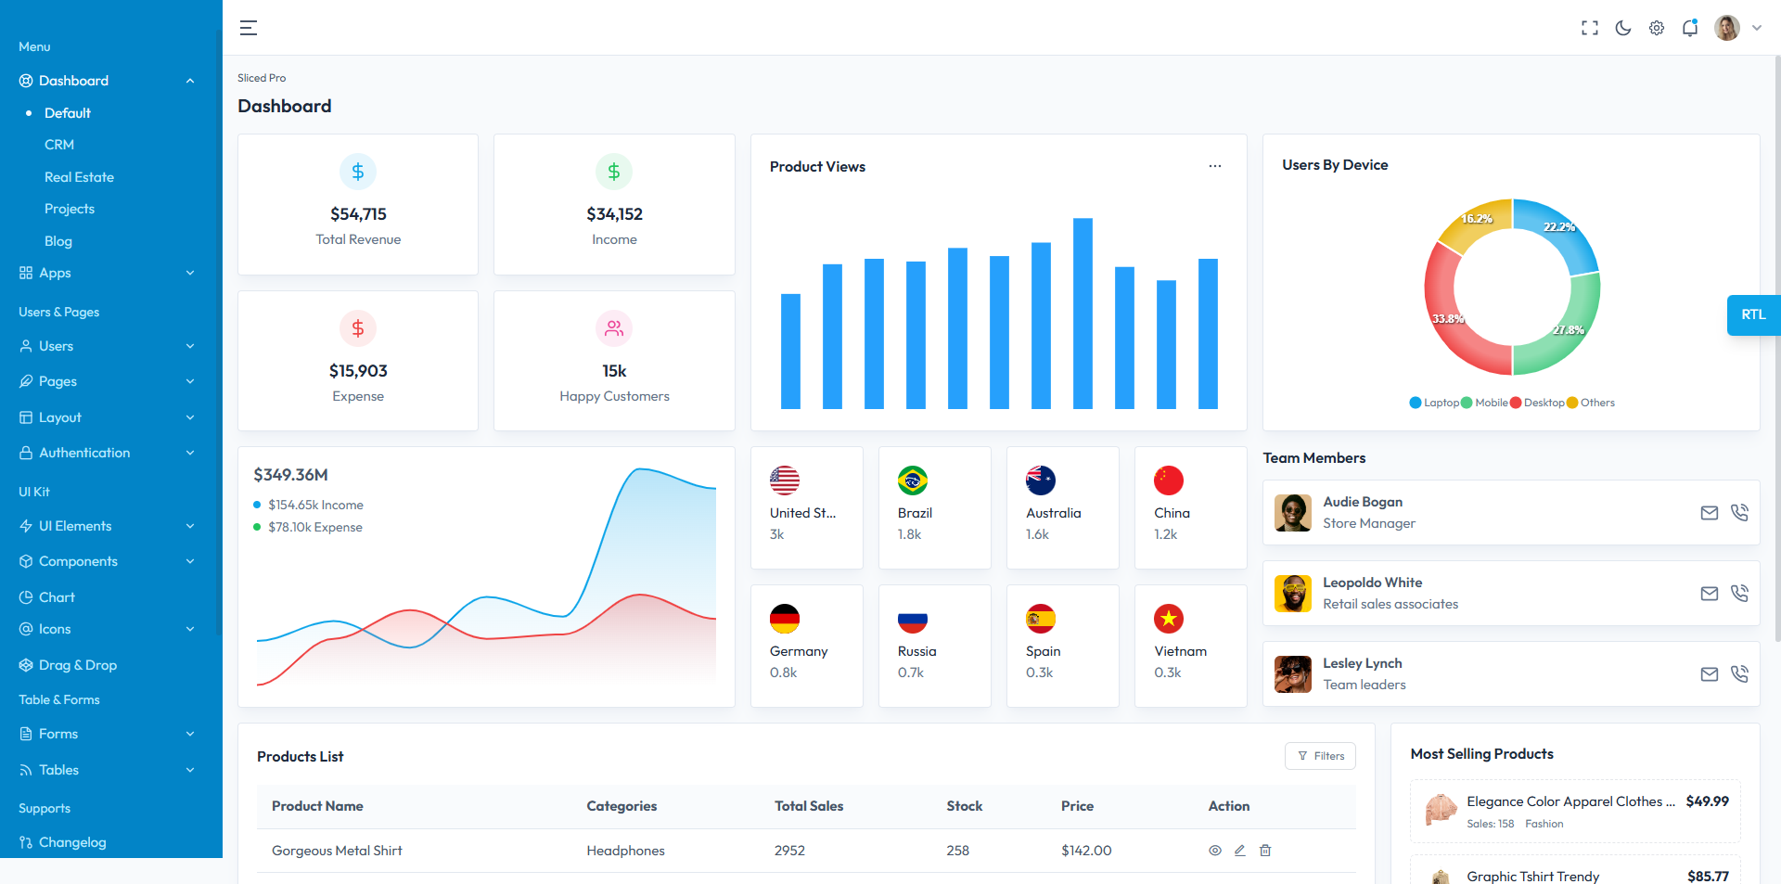This screenshot has height=884, width=1781.
Task: Open Product Views three-dot options
Action: (1214, 166)
